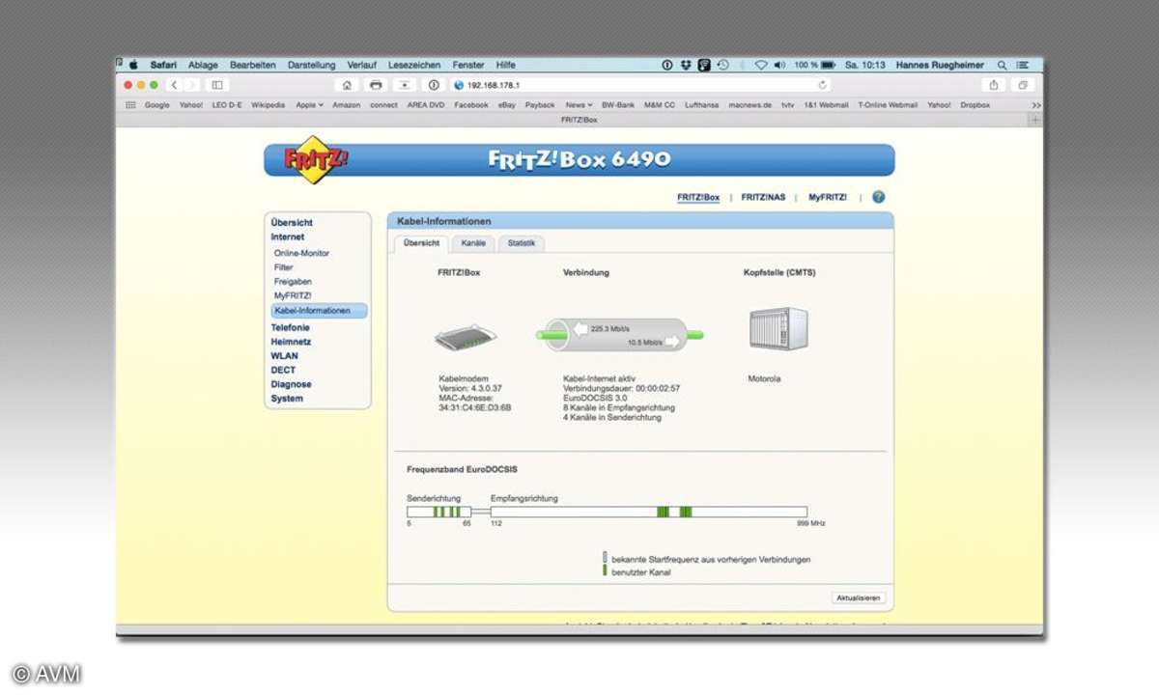Reload the page with the refresh arrow
Viewport: 1159px width, 695px height.
[823, 85]
